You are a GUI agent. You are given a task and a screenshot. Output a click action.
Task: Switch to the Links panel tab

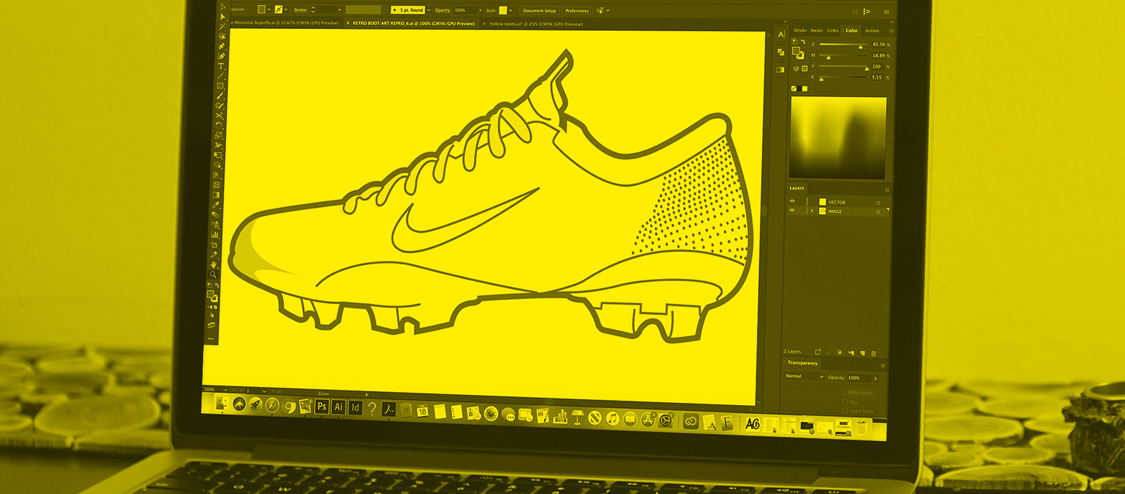(x=833, y=30)
